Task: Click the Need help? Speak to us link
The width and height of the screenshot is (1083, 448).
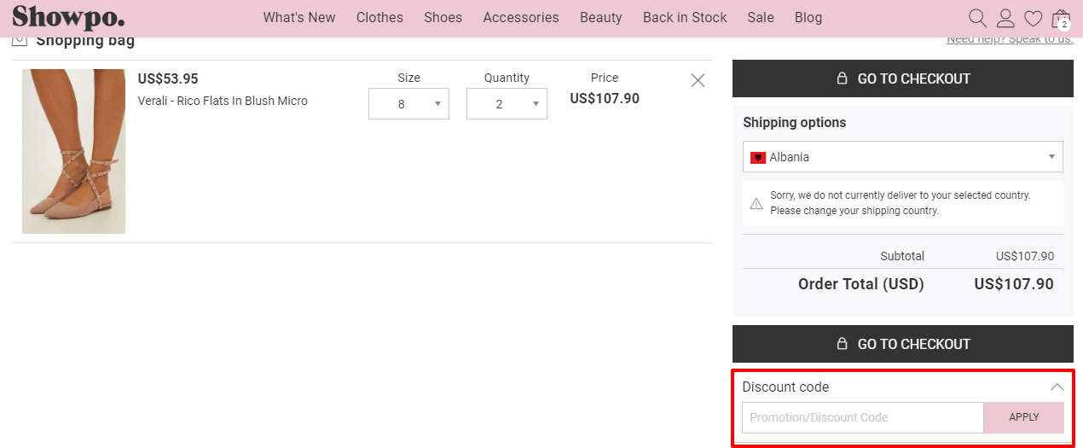Action: 1010,39
